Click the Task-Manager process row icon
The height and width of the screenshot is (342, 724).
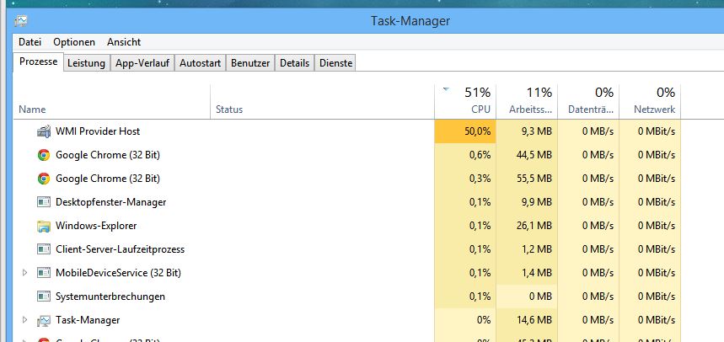[x=43, y=320]
